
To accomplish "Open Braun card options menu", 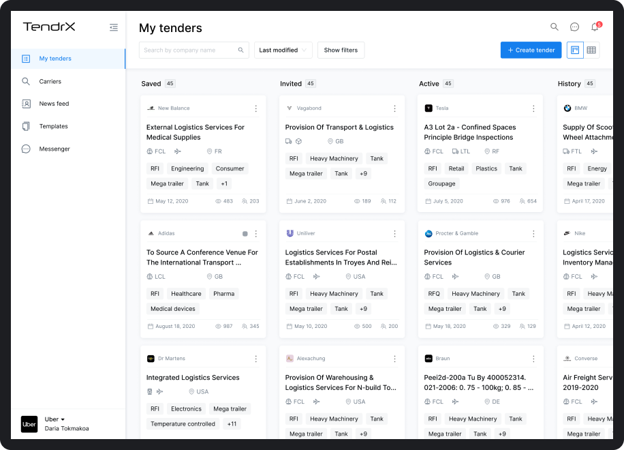I will coord(533,359).
